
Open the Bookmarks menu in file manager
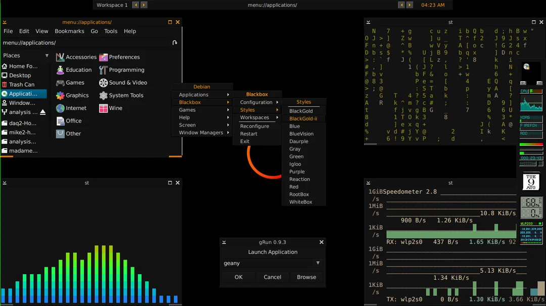pyautogui.click(x=69, y=31)
